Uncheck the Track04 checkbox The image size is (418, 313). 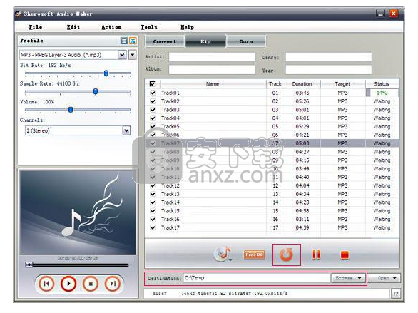153,118
